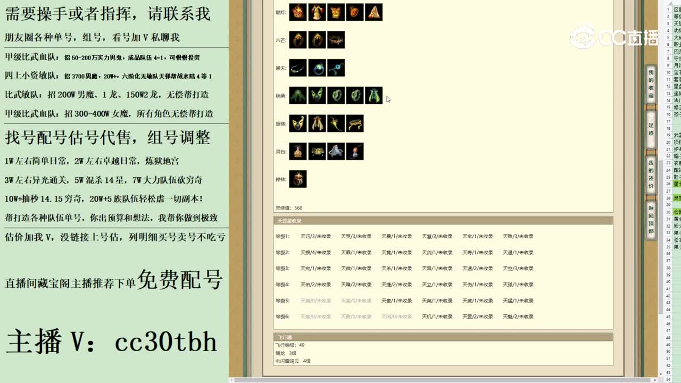
Task: Click 天贵/1/未收录 in 等级5 row
Action: click(396, 301)
